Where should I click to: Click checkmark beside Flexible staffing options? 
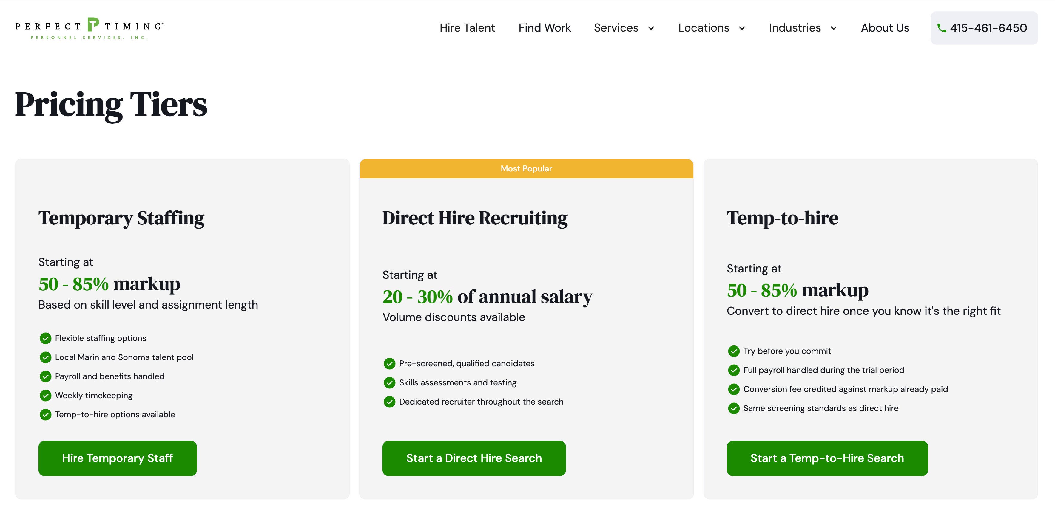[45, 338]
